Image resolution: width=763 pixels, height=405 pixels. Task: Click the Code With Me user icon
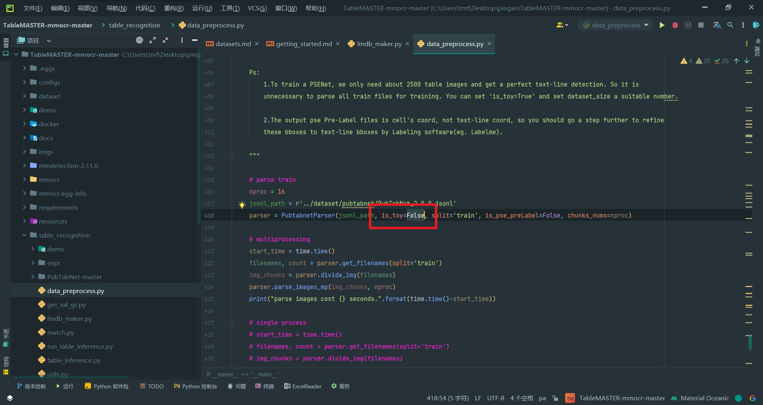point(562,25)
